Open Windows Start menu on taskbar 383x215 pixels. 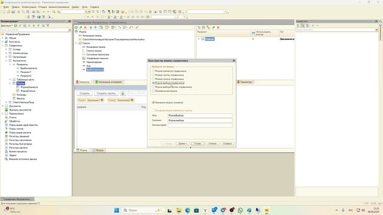coord(117,210)
